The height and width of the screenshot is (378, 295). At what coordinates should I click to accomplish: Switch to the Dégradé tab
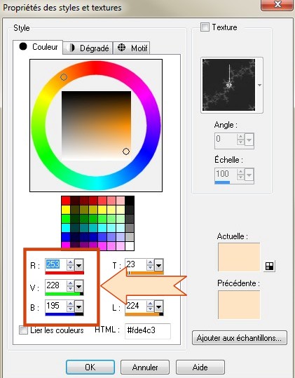[x=88, y=48]
